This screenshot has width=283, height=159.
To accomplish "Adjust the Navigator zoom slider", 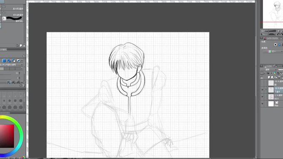I will pyautogui.click(x=268, y=31).
